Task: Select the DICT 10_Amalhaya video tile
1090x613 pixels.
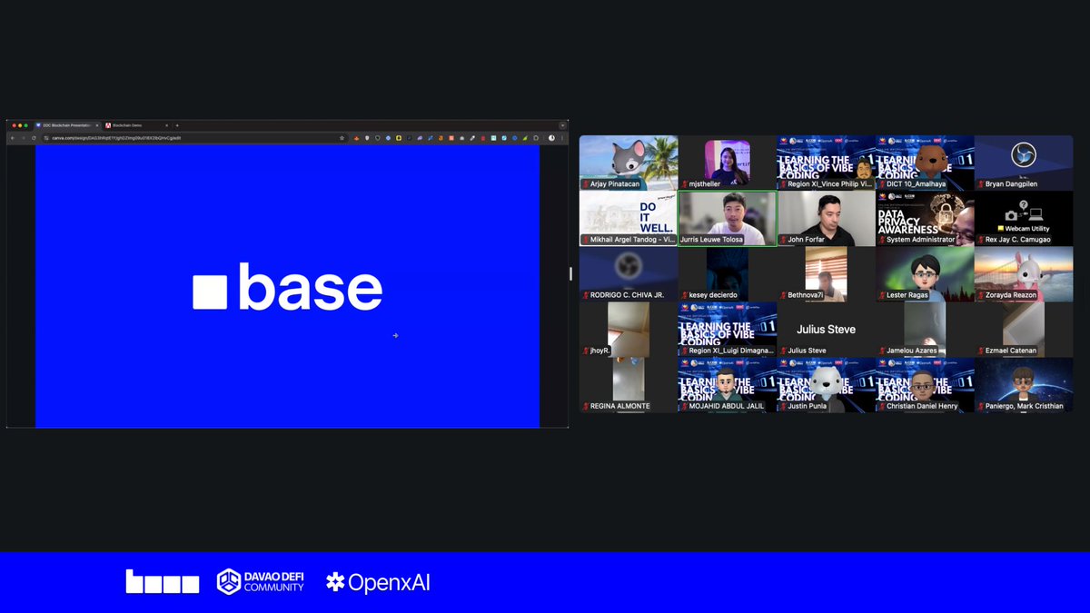Action: coord(925,163)
